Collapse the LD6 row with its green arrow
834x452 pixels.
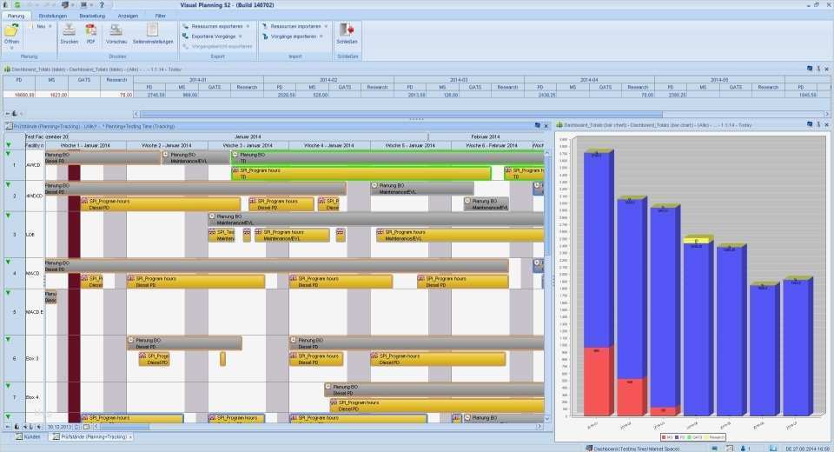tap(8, 215)
